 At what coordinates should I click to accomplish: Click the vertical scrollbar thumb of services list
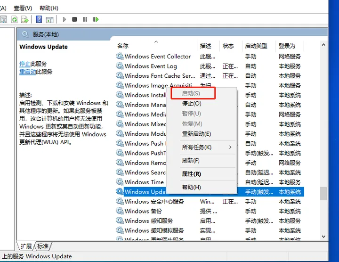(323, 194)
